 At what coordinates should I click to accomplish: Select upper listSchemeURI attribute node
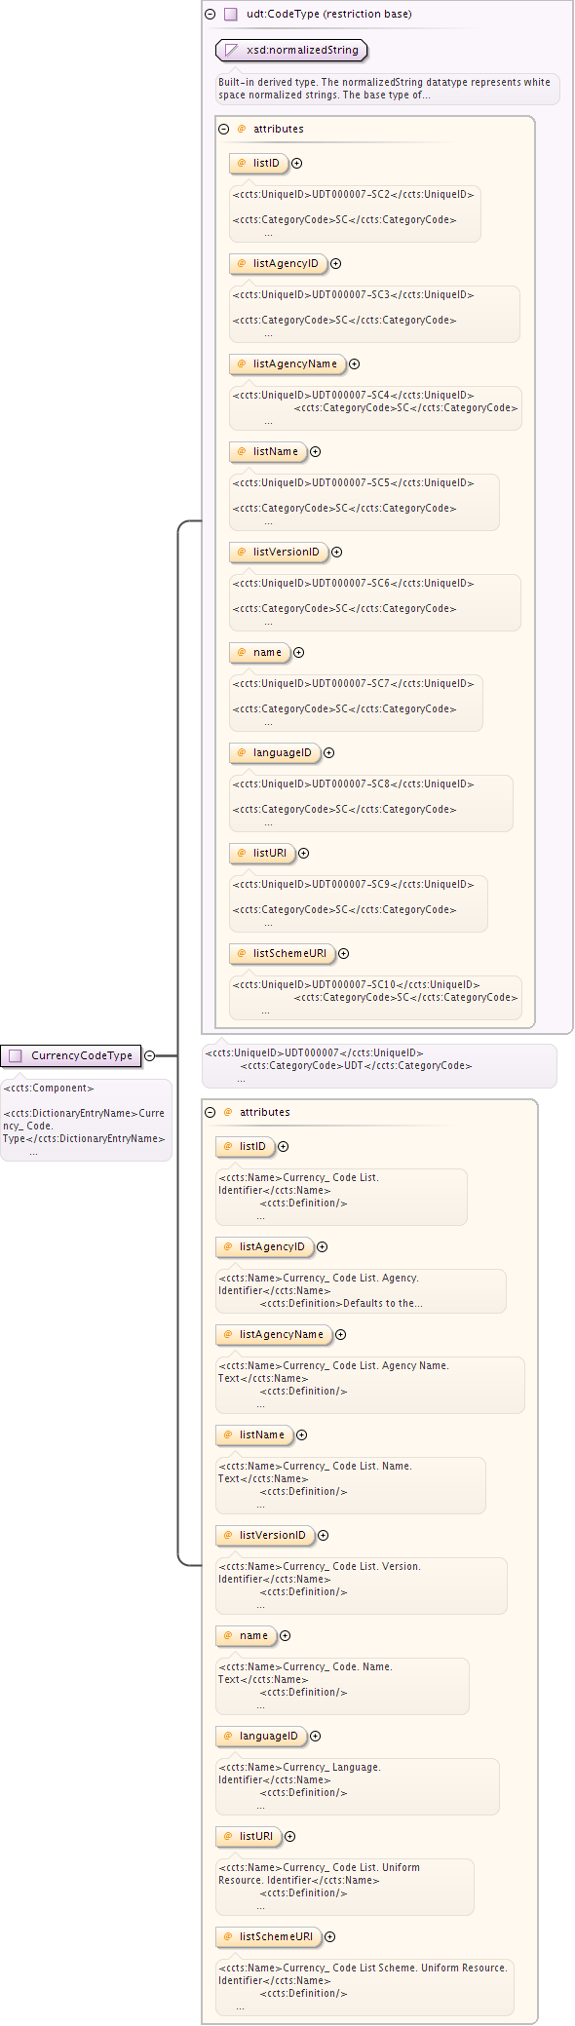[283, 954]
